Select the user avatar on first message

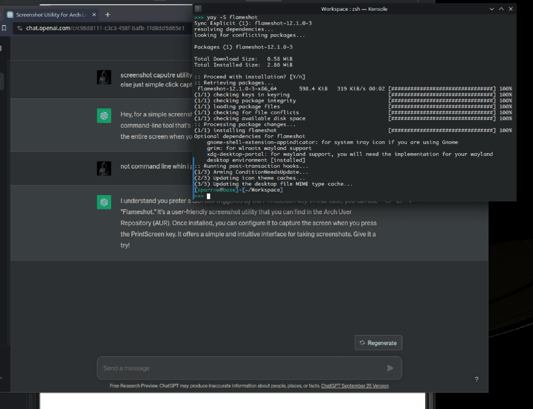tap(104, 77)
